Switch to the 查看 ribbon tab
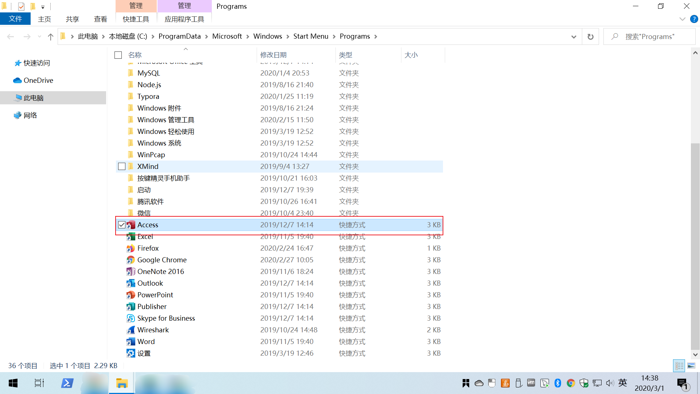The width and height of the screenshot is (700, 394). pos(100,19)
